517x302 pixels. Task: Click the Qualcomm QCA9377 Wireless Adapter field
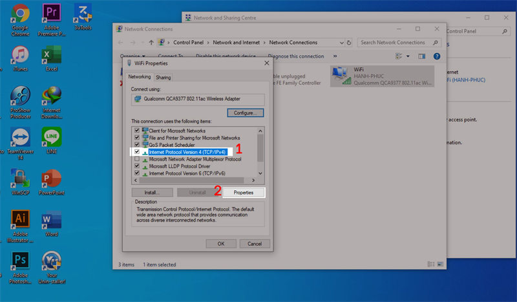pyautogui.click(x=198, y=99)
